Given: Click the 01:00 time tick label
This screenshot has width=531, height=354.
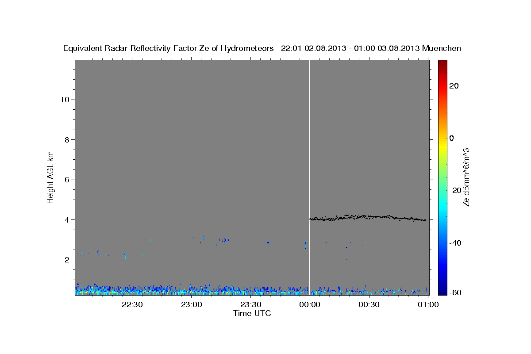Looking at the screenshot, I should tap(428, 305).
